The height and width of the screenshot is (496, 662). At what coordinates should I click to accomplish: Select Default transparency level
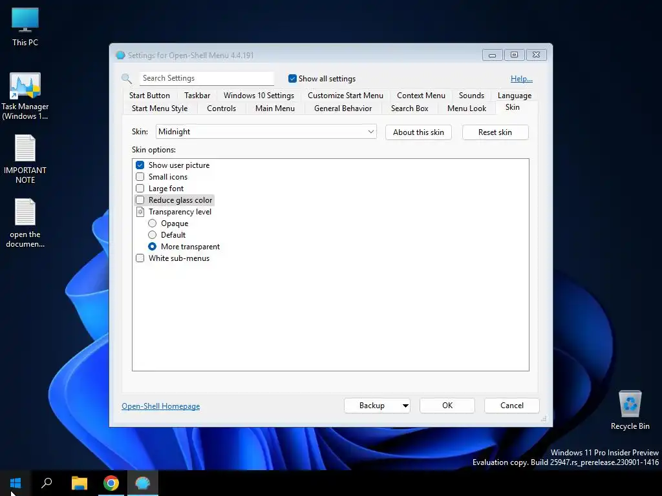point(153,235)
